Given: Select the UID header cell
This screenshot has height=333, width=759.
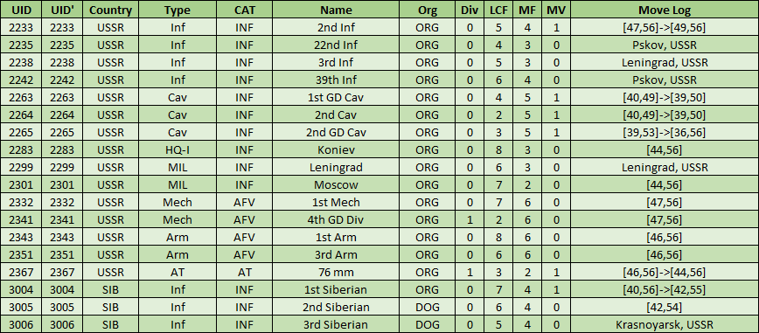Looking at the screenshot, I should [21, 10].
